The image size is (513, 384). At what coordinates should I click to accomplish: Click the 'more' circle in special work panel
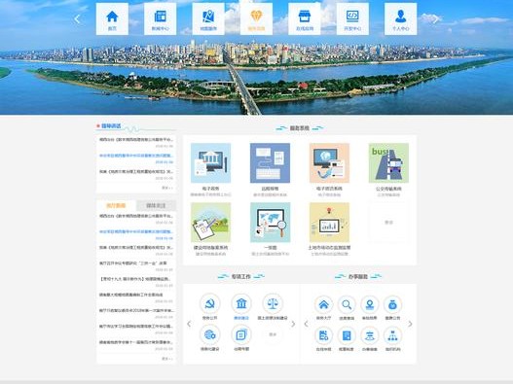pyautogui.click(x=273, y=334)
